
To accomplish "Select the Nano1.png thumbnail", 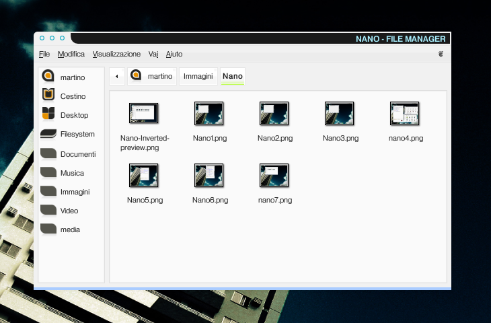I will pyautogui.click(x=209, y=114).
